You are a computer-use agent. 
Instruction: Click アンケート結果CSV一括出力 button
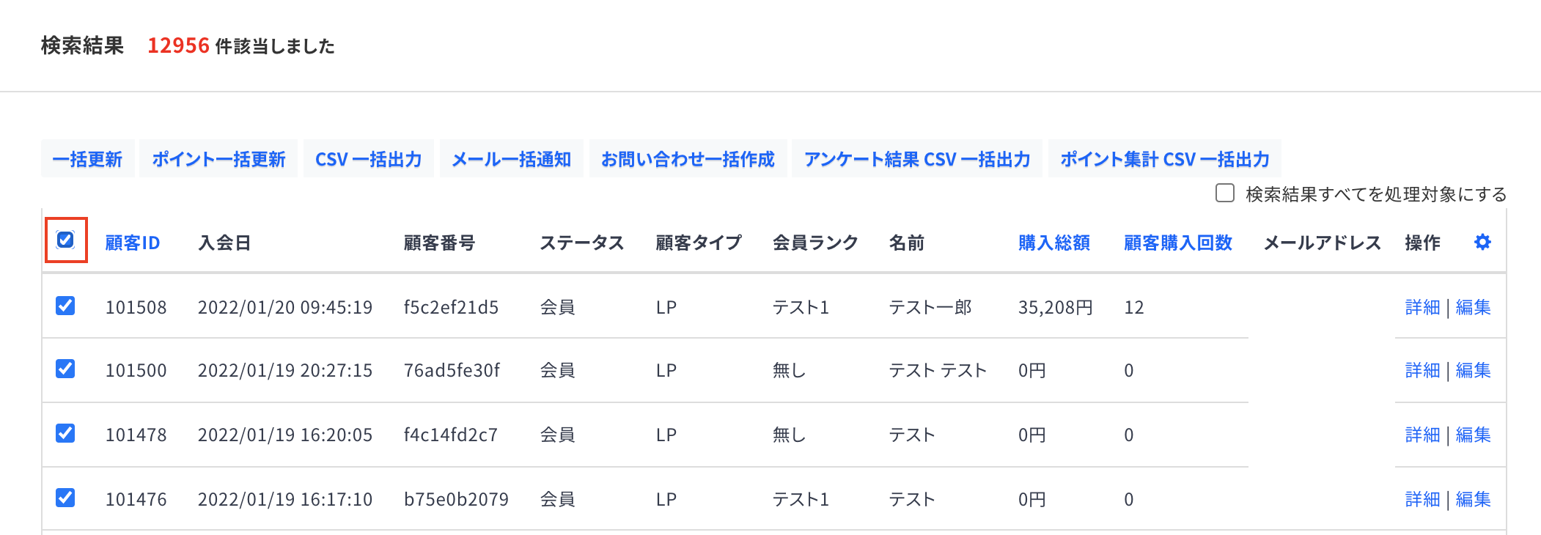coord(917,158)
